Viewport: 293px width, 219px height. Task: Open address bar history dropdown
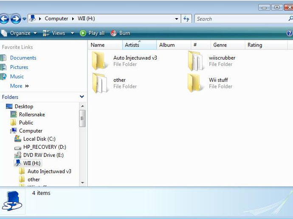point(177,19)
